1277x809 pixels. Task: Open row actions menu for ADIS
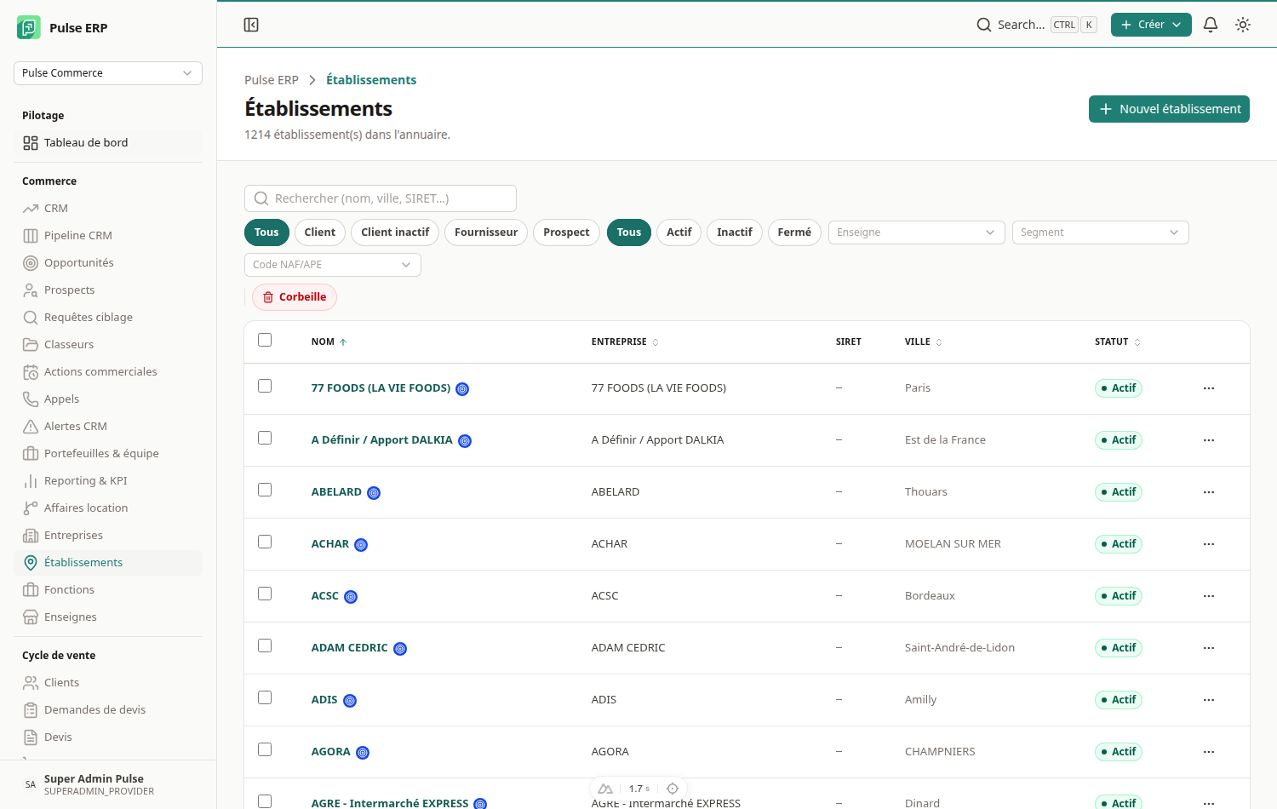click(x=1209, y=700)
